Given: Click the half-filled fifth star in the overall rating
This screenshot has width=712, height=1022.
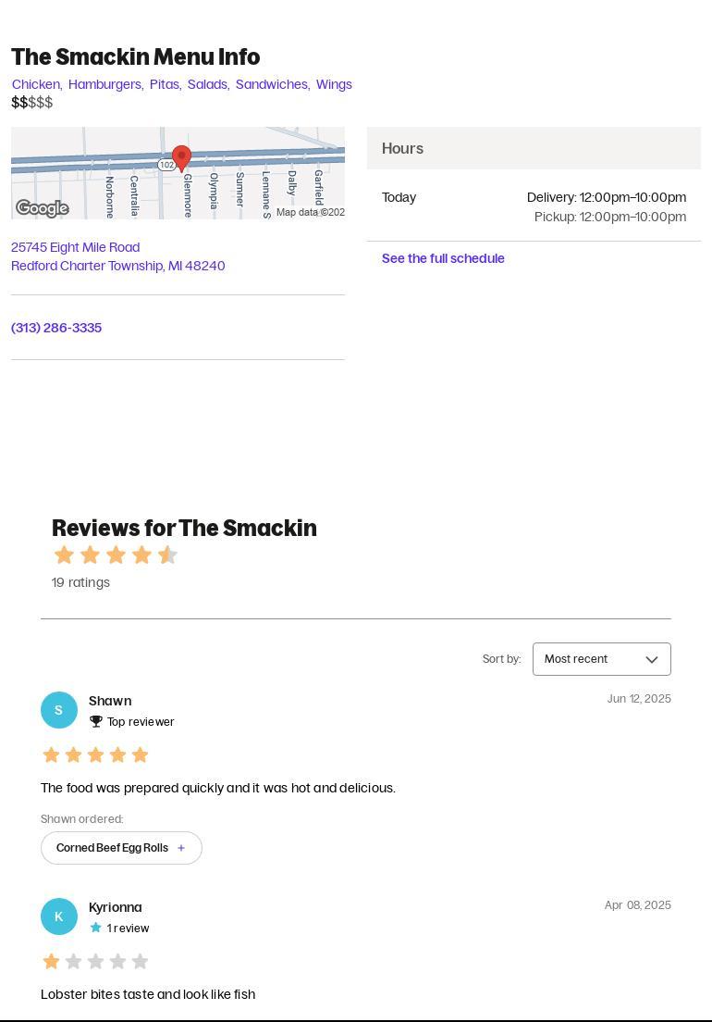Looking at the screenshot, I should coord(167,555).
